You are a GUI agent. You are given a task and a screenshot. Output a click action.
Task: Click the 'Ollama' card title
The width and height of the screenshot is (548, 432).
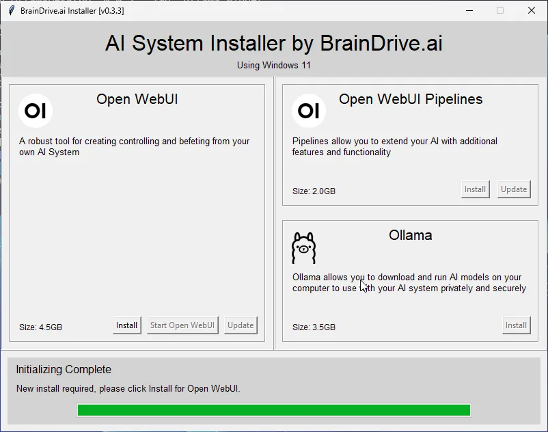(x=410, y=235)
